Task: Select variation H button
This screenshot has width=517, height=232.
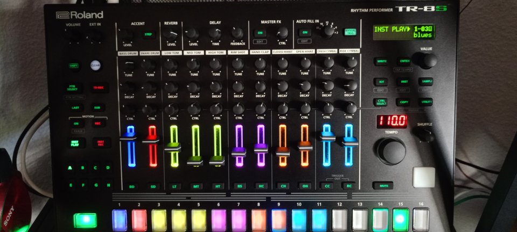Action: [108, 185]
